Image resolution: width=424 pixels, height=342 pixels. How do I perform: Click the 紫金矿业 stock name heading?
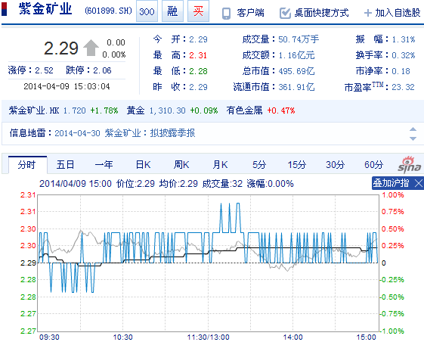(45, 9)
